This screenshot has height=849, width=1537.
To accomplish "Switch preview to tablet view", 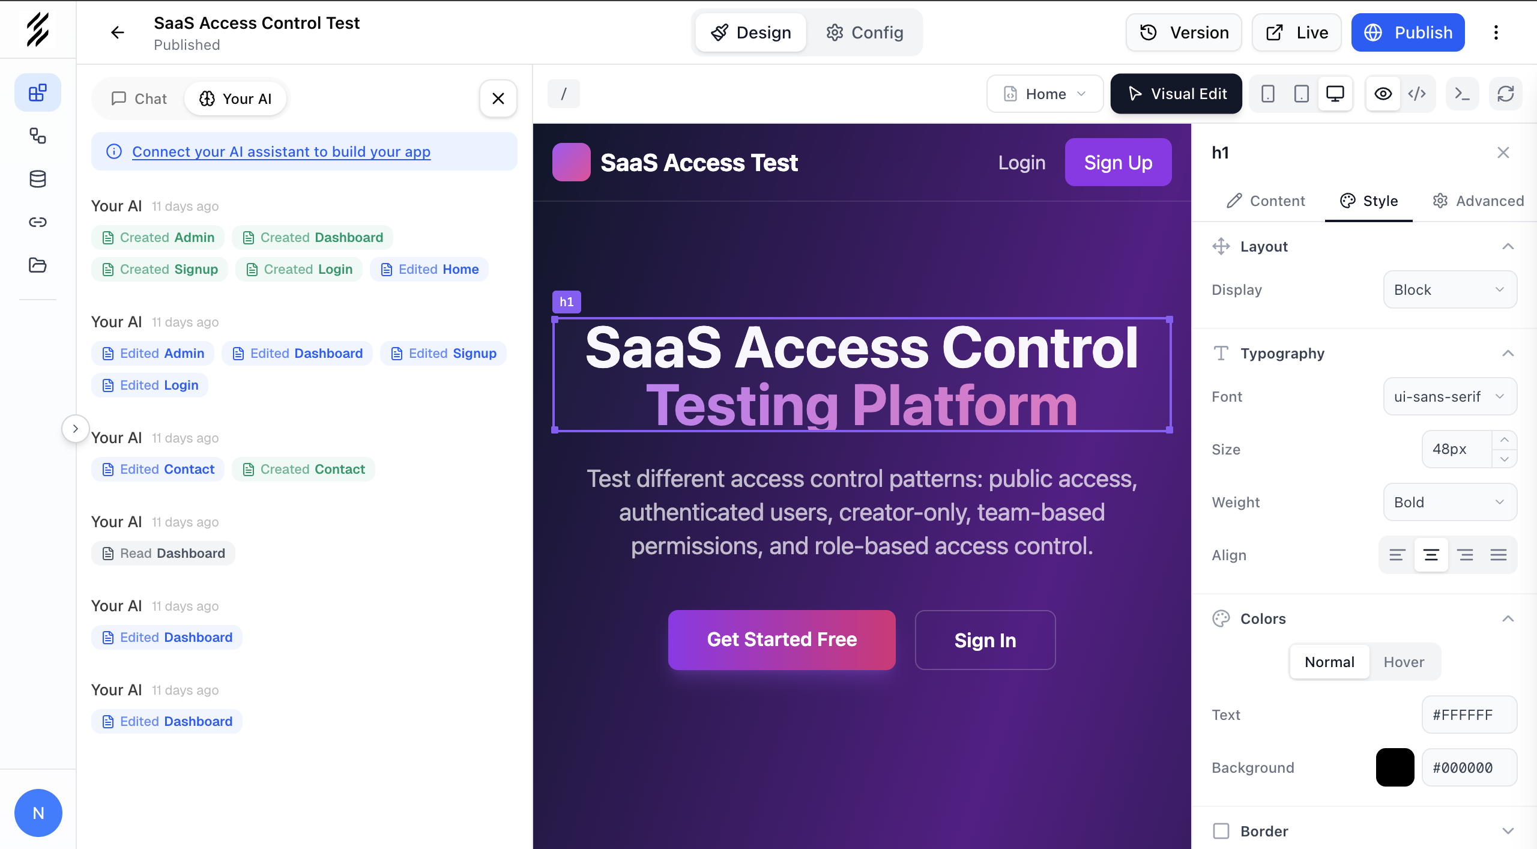I will click(1300, 94).
